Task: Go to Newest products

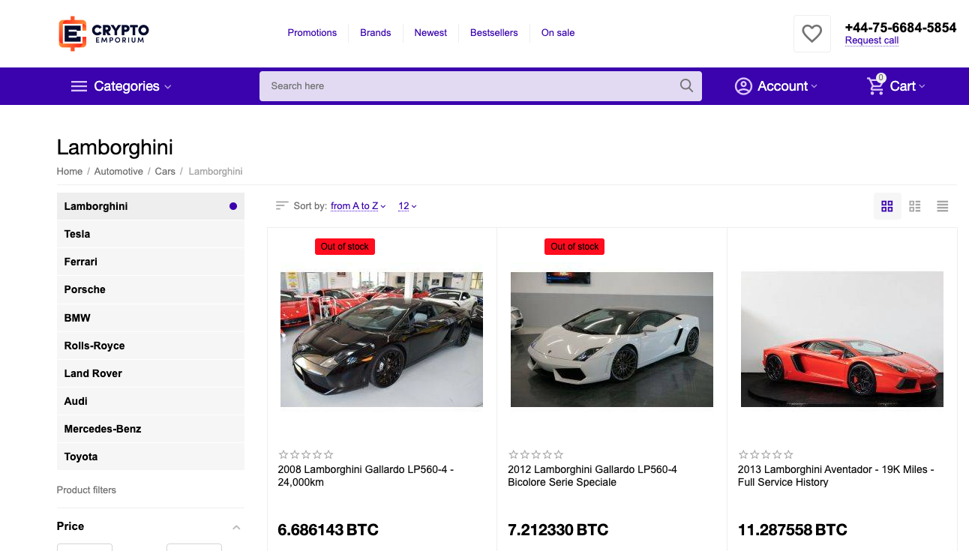Action: pos(430,33)
